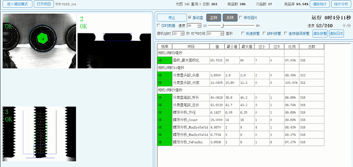Select 反转 reverse rotation
This screenshot has height=167, width=353.
point(230,18)
